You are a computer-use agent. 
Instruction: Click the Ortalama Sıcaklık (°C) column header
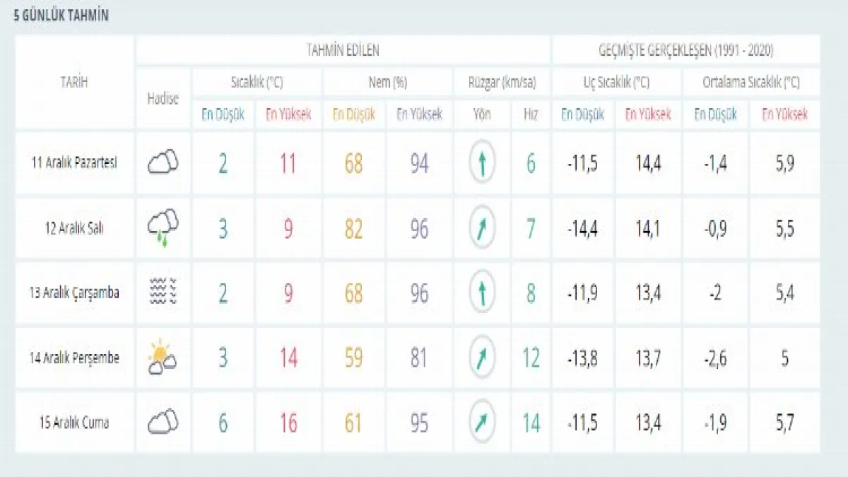pos(751,83)
